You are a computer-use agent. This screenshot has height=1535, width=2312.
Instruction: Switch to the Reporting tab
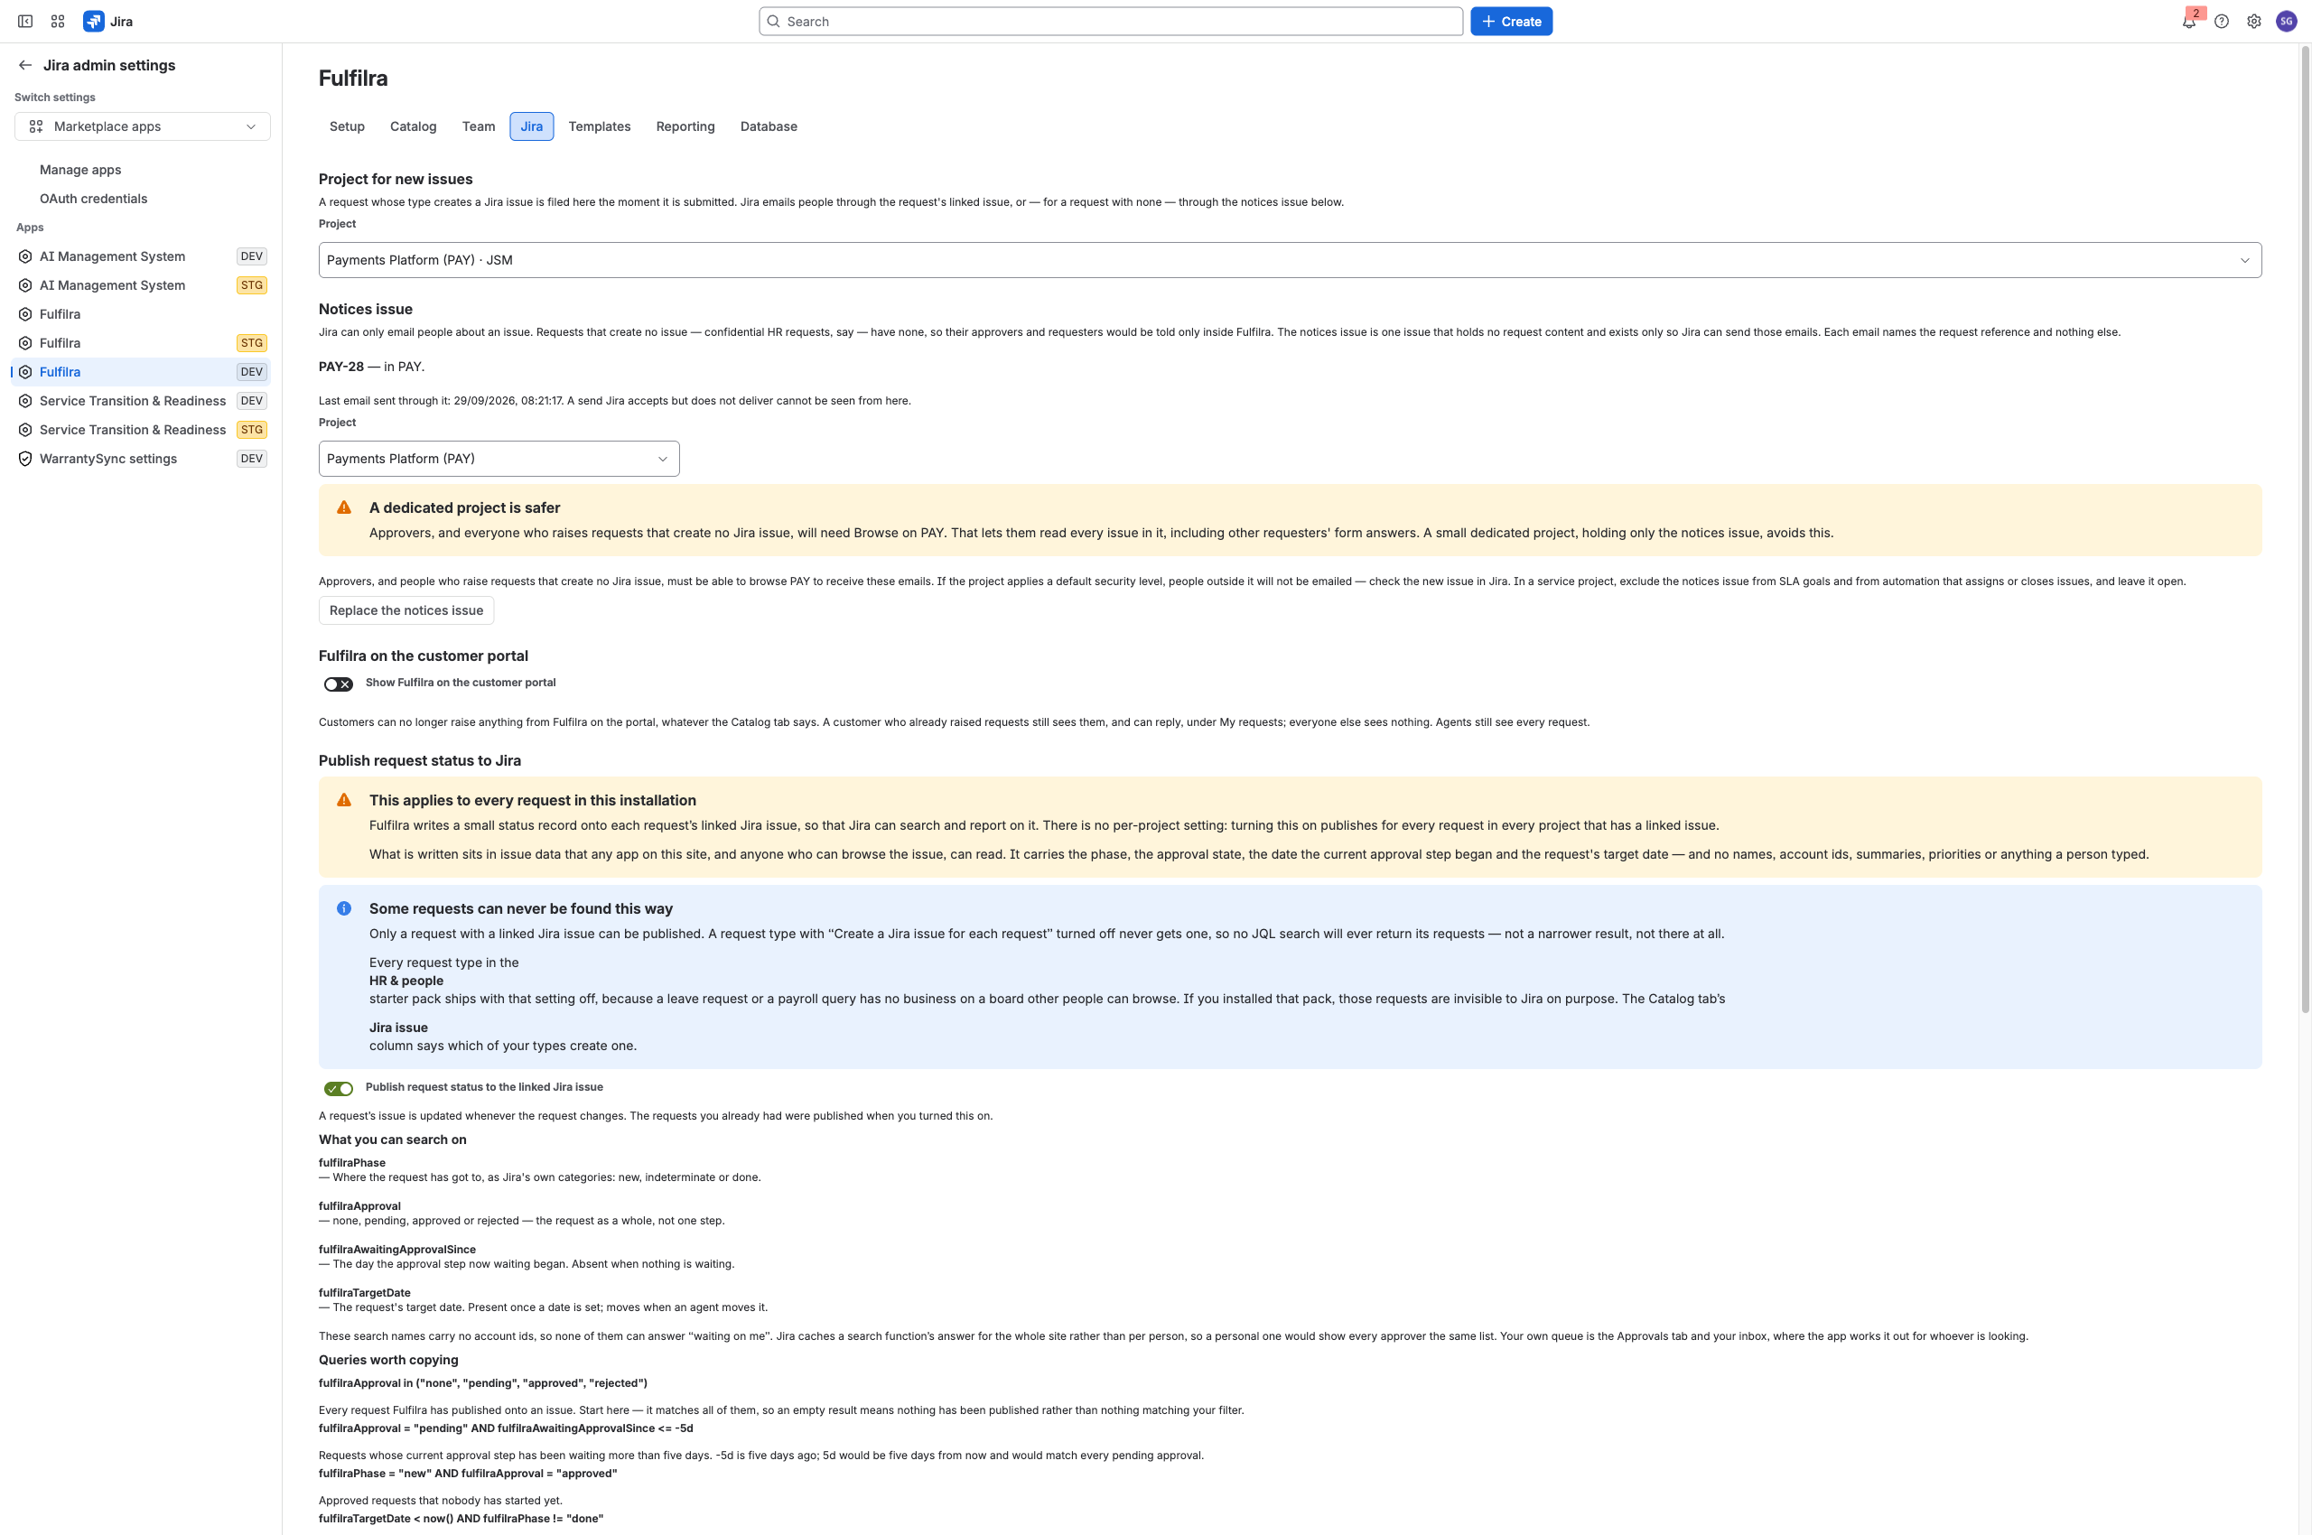click(x=685, y=126)
